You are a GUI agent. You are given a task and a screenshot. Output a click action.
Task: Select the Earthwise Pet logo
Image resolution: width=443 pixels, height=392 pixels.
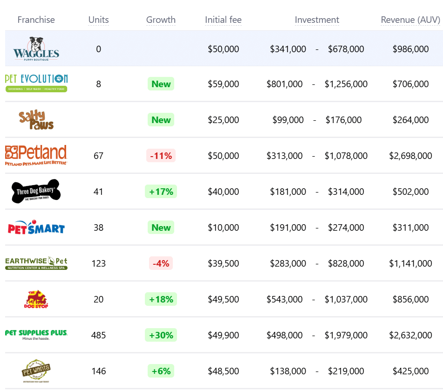36,263
